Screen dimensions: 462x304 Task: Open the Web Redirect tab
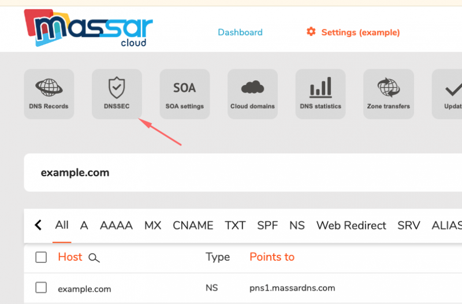tap(351, 225)
